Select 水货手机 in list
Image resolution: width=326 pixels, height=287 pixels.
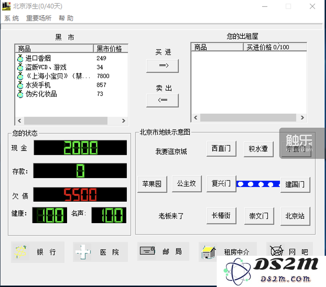pos(38,85)
